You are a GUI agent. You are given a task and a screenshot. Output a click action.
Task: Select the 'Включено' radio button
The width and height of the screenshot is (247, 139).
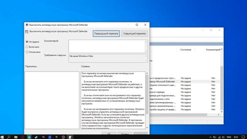[x=27, y=47]
